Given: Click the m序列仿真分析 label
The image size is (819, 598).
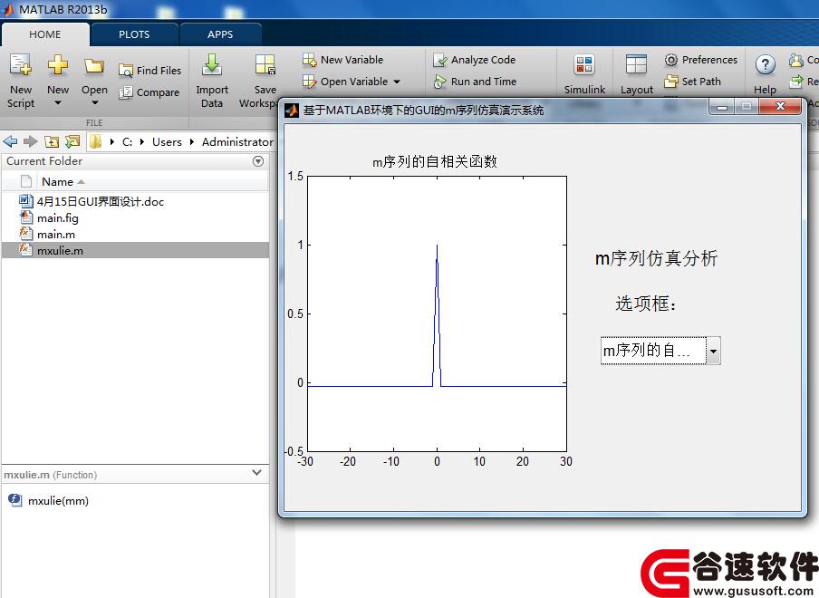Looking at the screenshot, I should (657, 258).
